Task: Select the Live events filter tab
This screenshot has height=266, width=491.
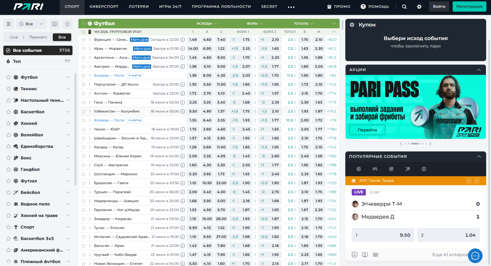Action: point(14,37)
